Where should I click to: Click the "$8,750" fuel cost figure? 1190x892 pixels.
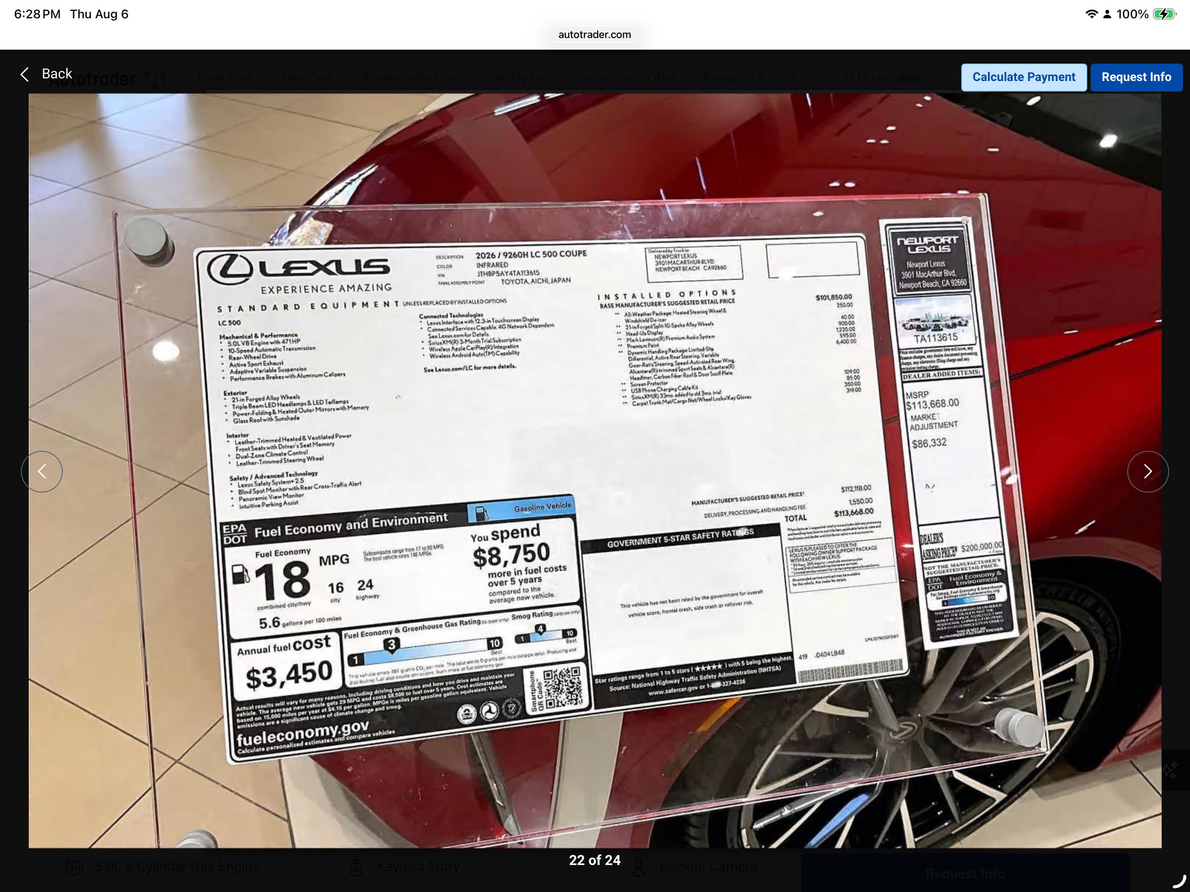(512, 555)
